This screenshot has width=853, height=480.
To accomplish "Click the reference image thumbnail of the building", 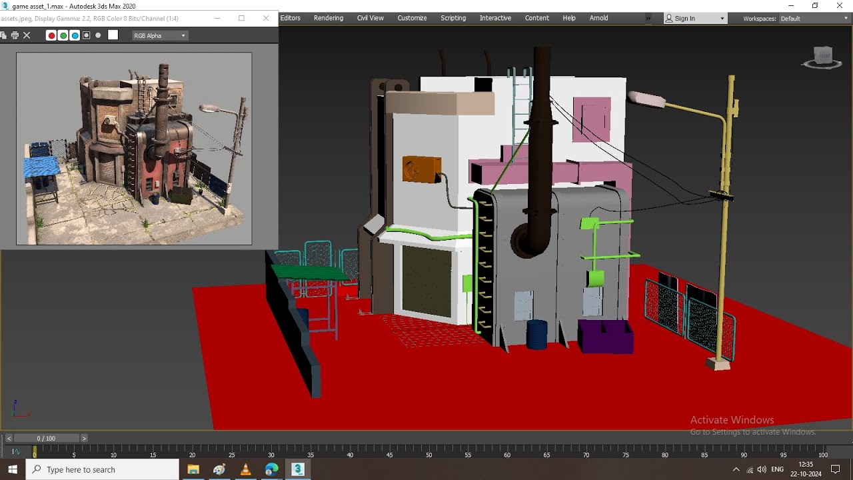I will (134, 149).
